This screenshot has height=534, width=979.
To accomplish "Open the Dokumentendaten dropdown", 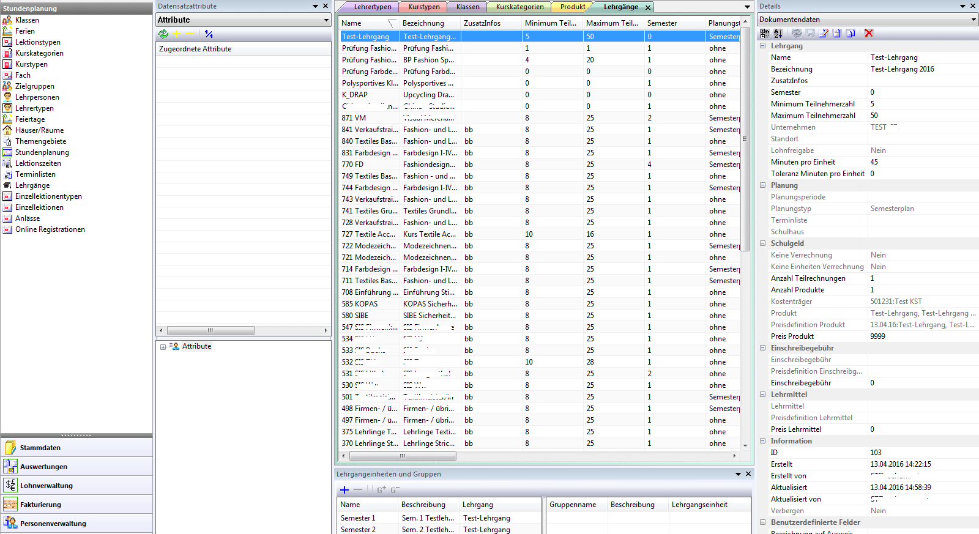I will [x=973, y=20].
